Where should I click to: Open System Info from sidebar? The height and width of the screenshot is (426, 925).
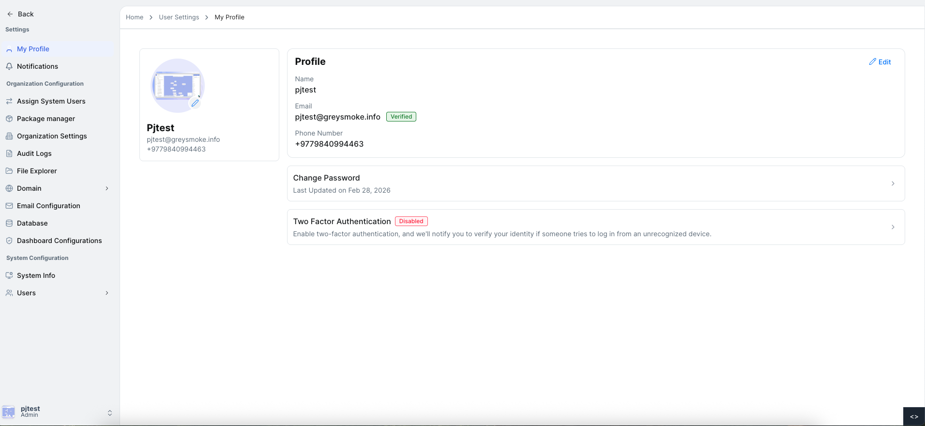tap(36, 275)
